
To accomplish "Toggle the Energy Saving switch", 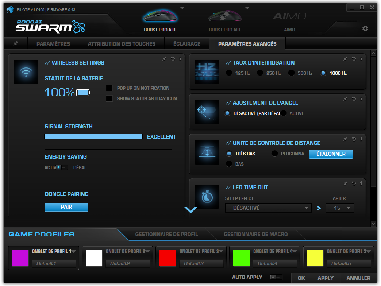I will tap(61, 167).
